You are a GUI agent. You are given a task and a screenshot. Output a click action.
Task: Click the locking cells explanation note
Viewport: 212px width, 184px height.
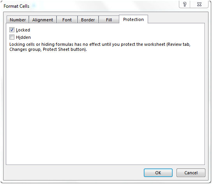(x=100, y=47)
